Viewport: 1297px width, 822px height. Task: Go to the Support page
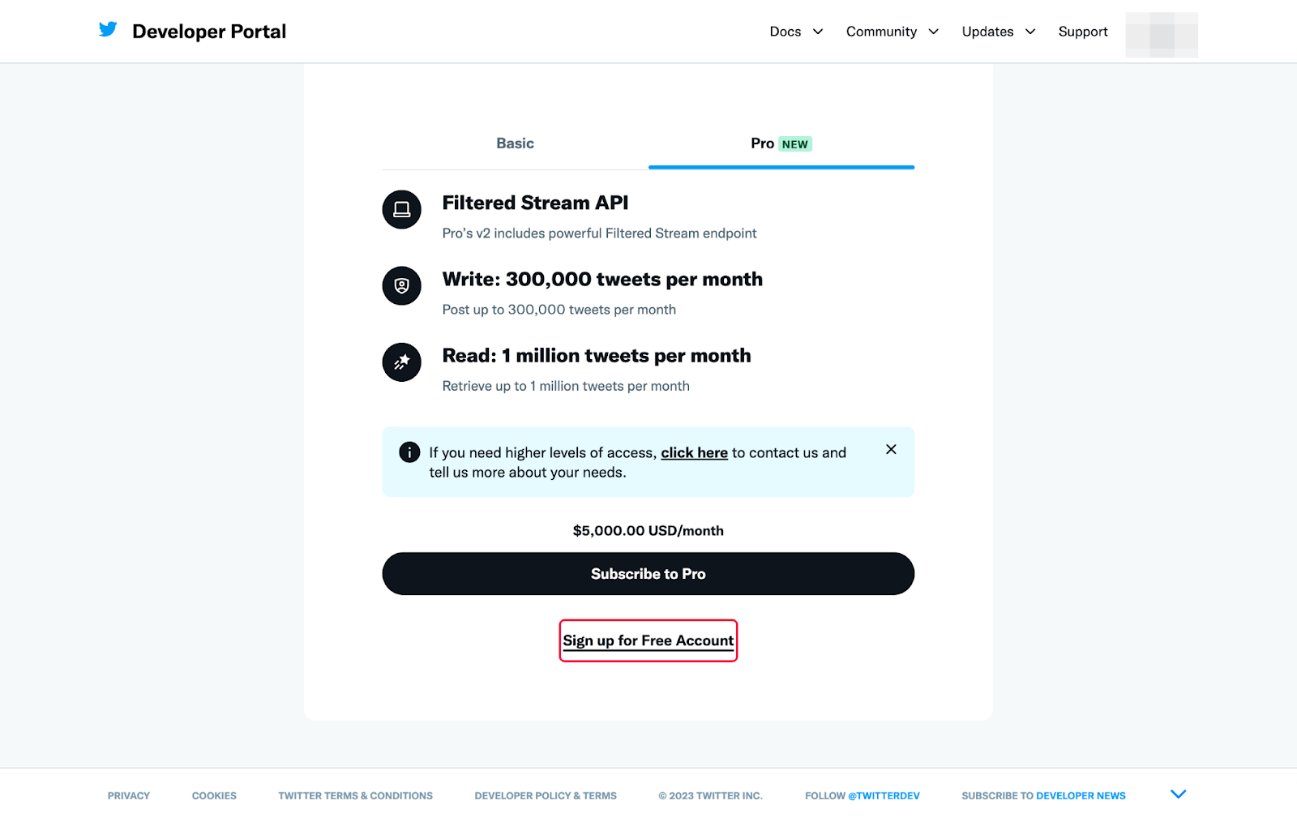click(1083, 32)
